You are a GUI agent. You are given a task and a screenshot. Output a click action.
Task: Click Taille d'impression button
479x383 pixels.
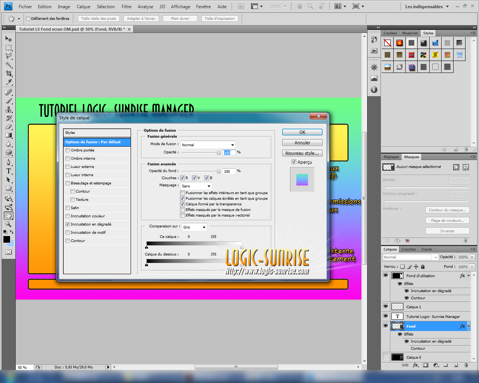(x=220, y=19)
